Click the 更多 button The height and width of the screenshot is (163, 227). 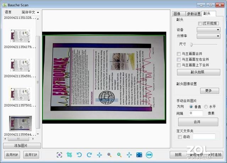(x=210, y=91)
